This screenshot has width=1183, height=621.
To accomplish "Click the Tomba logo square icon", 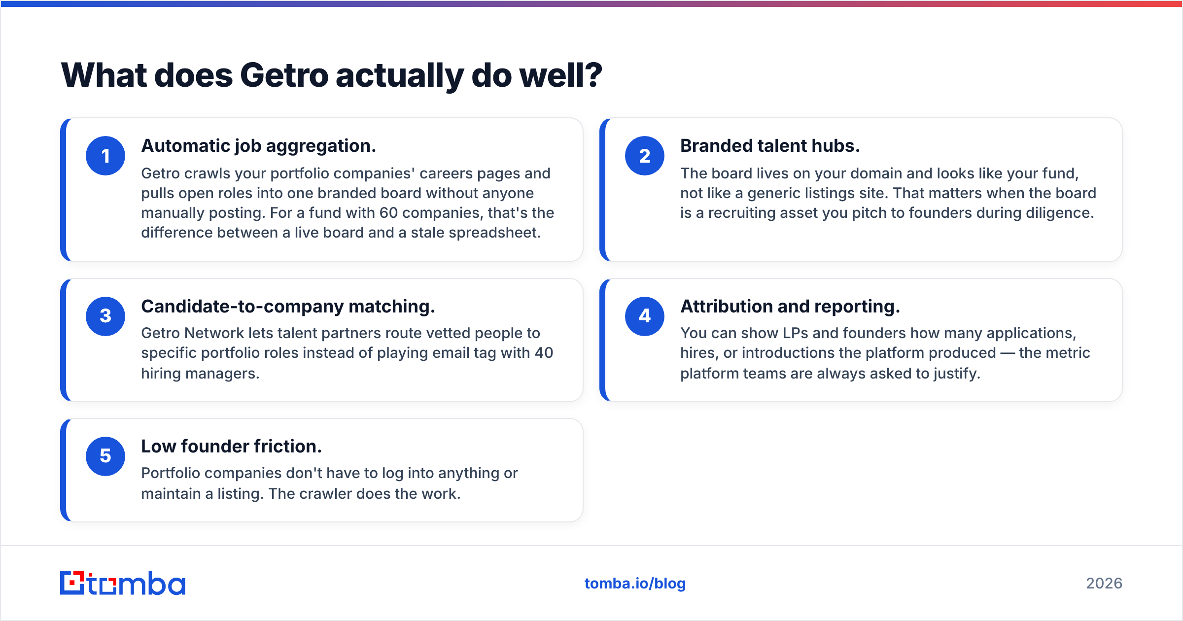I will click(72, 583).
